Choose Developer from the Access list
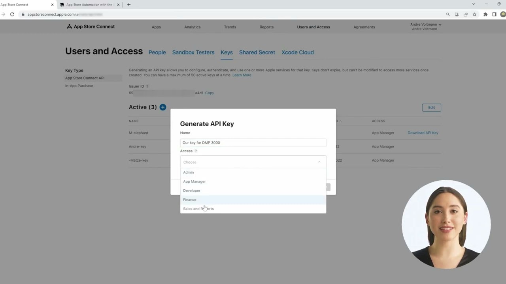This screenshot has height=284, width=506. (x=253, y=191)
